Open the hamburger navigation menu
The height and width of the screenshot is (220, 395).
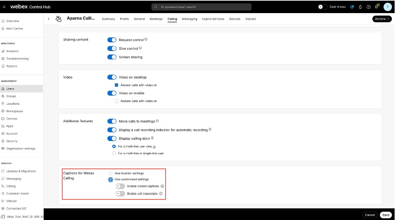point(3,7)
